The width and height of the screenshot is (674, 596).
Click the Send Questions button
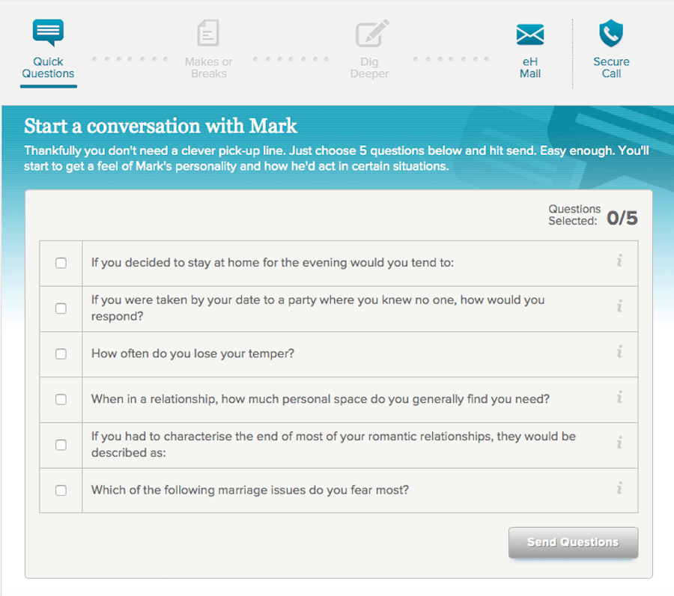(x=573, y=542)
